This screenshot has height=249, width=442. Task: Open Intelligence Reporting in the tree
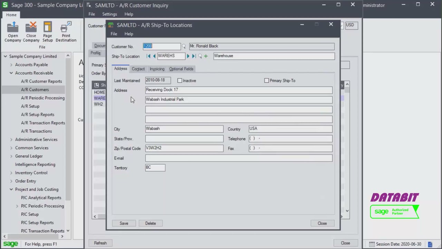click(35, 164)
